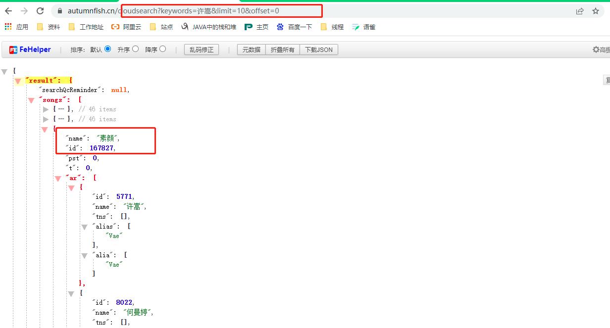
Task: Select 降序 descending sort radio
Action: tap(163, 49)
